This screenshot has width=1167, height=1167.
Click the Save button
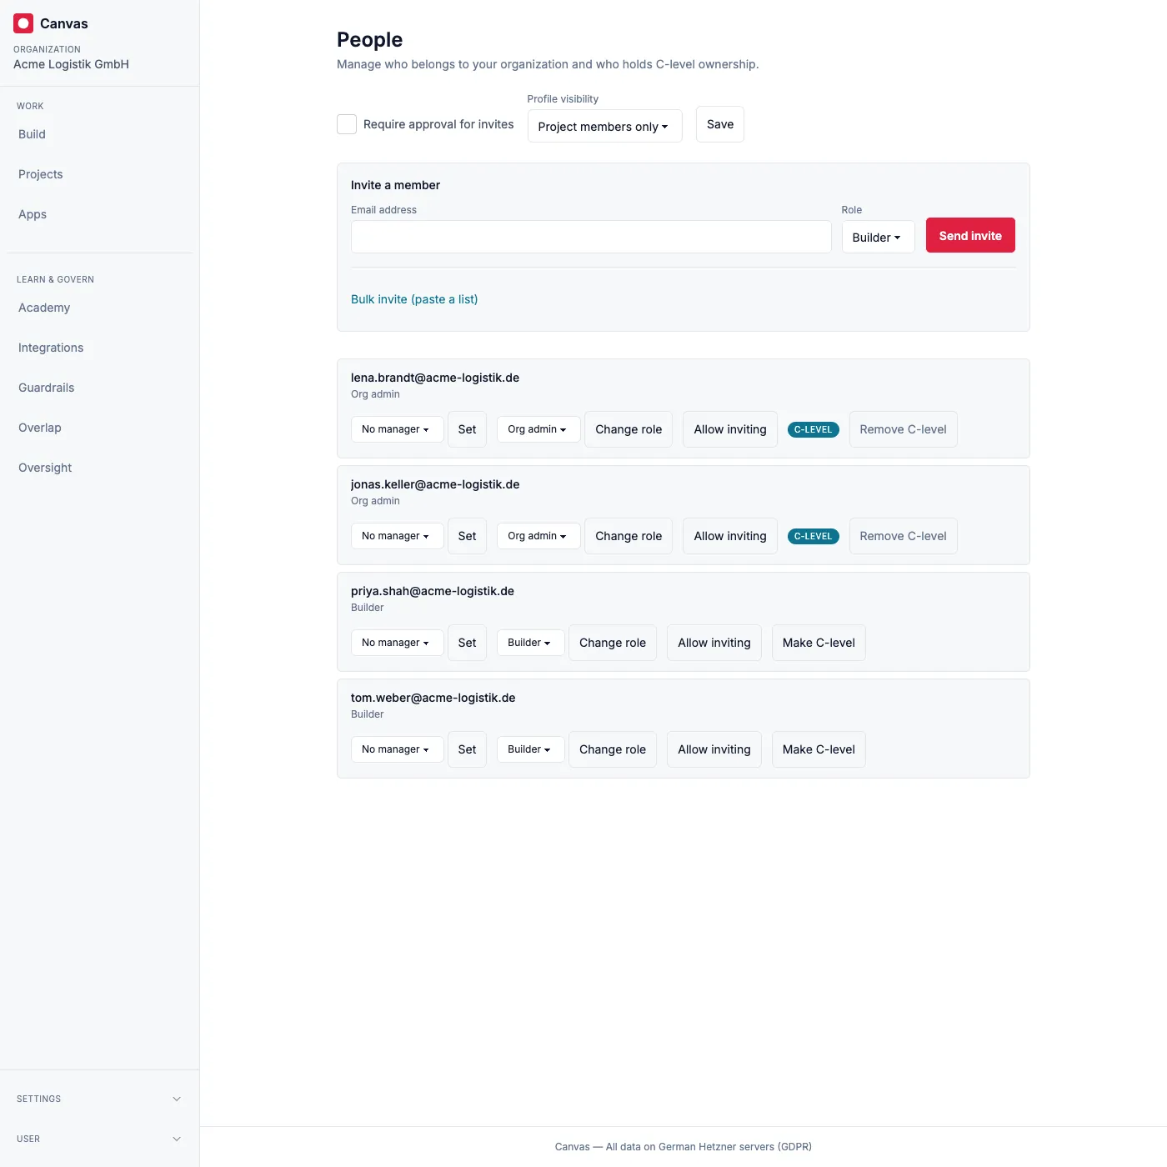click(x=720, y=124)
